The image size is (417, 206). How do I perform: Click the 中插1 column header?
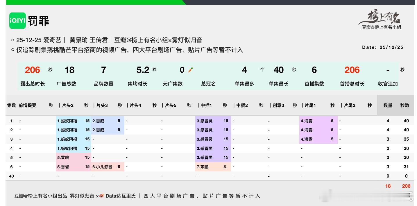[x=206, y=105]
